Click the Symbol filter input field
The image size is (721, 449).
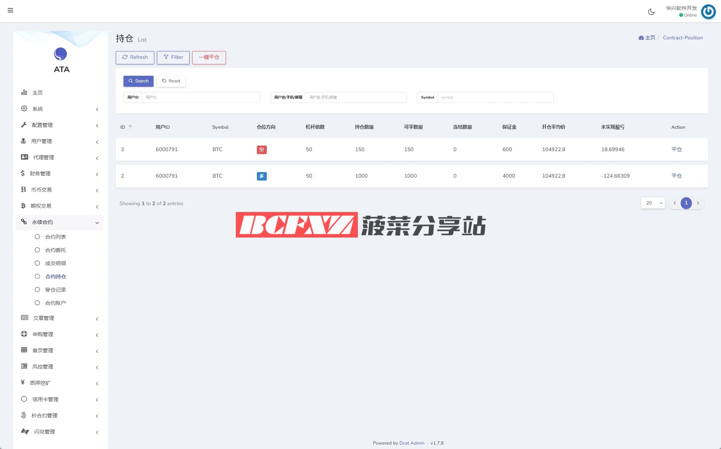pos(495,97)
